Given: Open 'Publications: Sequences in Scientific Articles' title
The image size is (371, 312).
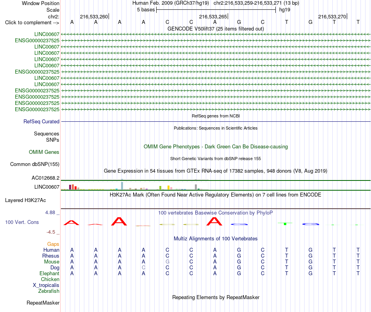Looking at the screenshot, I should (216, 128).
